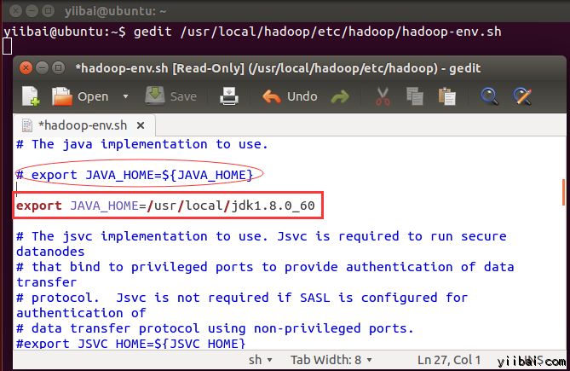Click the Save button in toolbar
570x371 pixels.
171,96
